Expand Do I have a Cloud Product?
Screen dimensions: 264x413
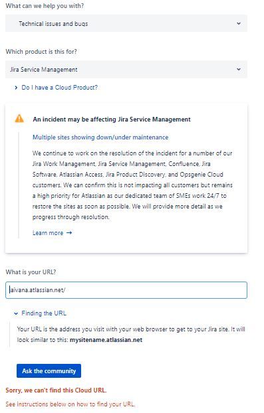[59, 88]
